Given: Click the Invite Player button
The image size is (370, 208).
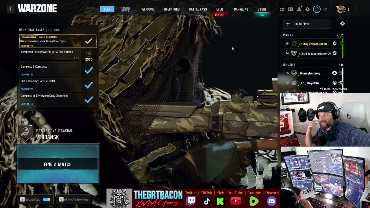Looking at the screenshot, I should [x=307, y=24].
